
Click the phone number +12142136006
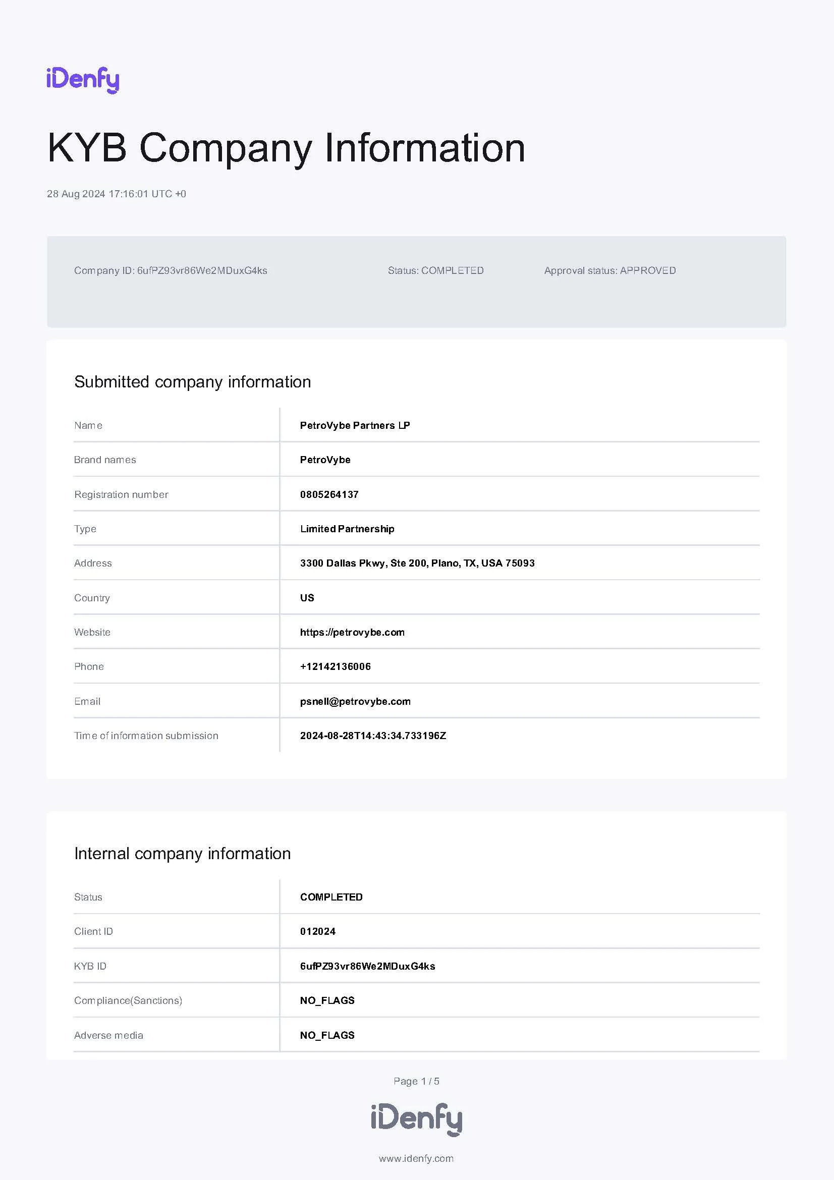[335, 666]
